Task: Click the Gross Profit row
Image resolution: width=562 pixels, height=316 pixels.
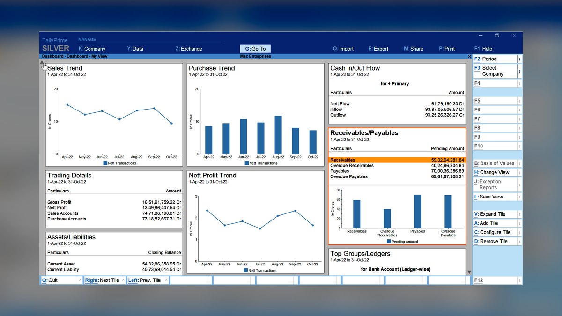Action: (114, 202)
